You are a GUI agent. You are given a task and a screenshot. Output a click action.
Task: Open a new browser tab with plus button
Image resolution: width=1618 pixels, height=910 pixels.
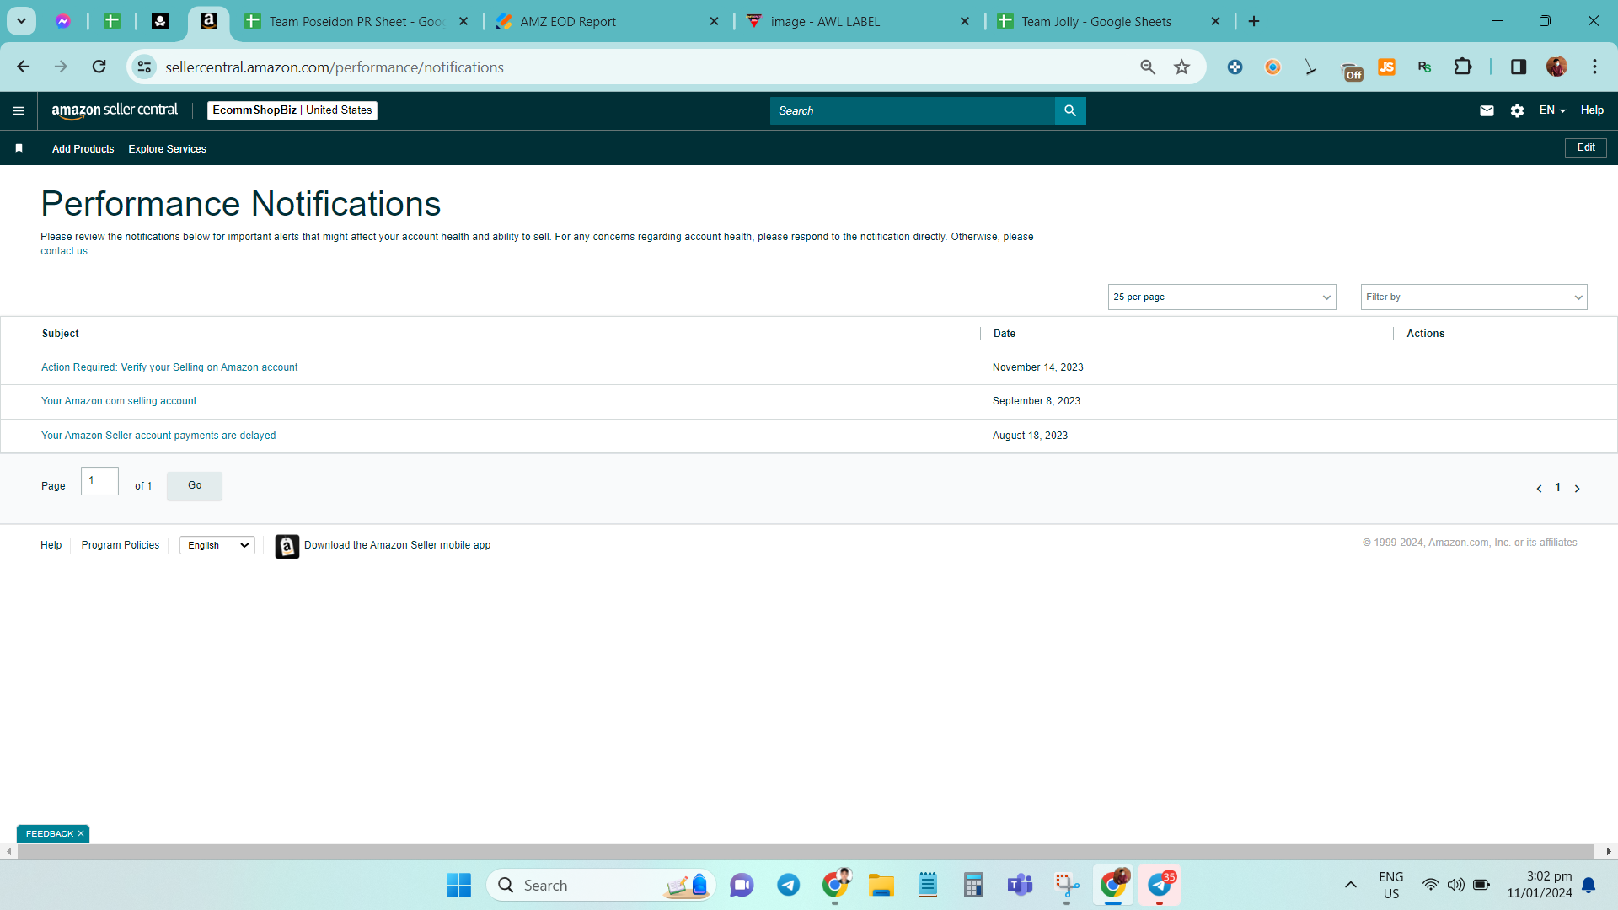1254,21
